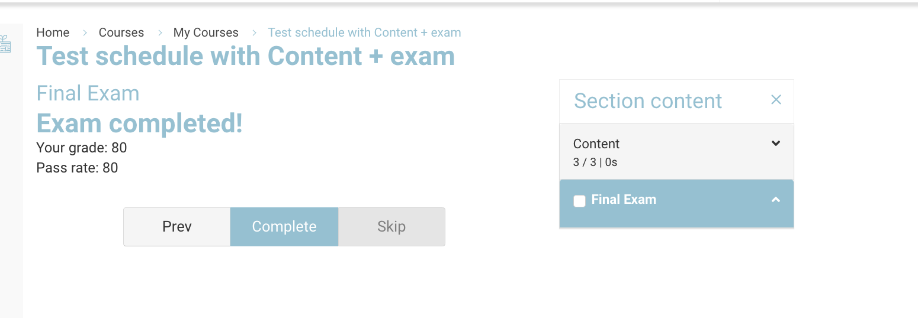Click the "Your grade: 80" text
This screenshot has height=332, width=918.
(x=82, y=148)
